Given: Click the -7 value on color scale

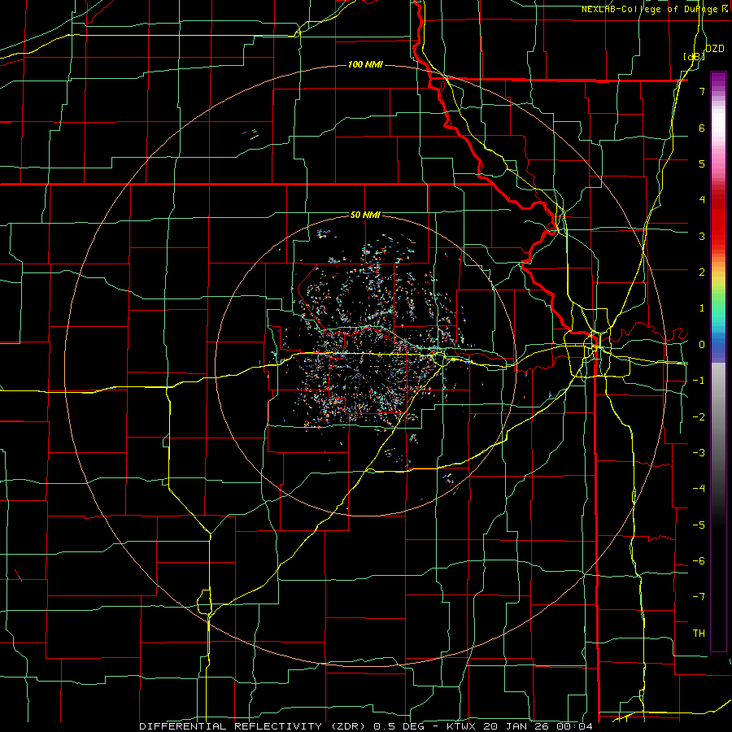Looking at the screenshot, I should coord(699,597).
